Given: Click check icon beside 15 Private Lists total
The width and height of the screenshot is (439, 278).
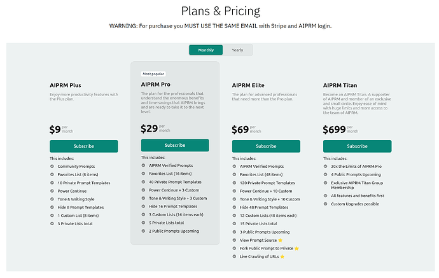Looking at the screenshot, I should coord(235,224).
